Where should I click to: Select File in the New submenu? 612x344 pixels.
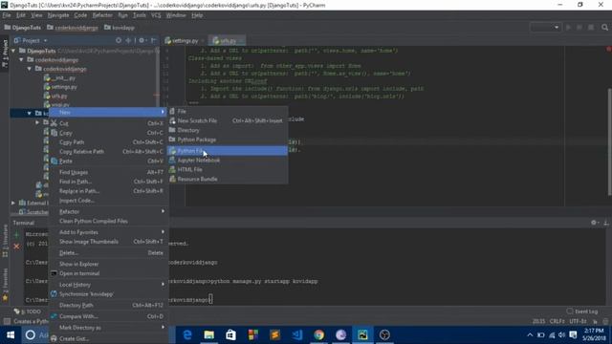(228, 111)
